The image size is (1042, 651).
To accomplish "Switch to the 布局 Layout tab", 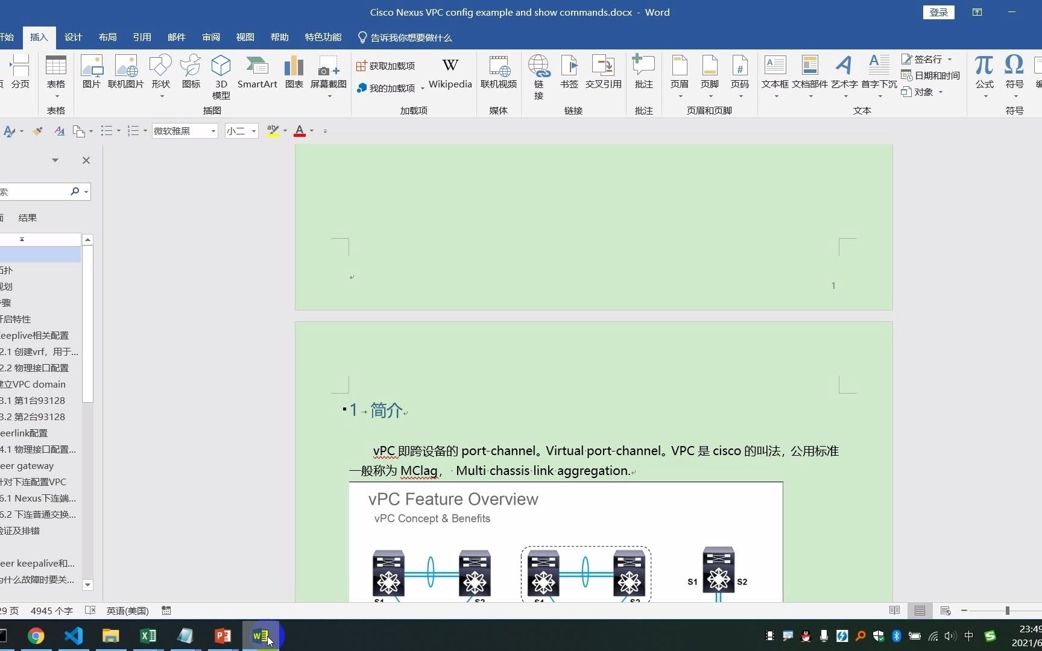I will (x=108, y=37).
